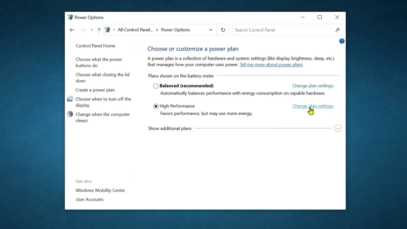Click the Search Control Panel field

(287, 30)
